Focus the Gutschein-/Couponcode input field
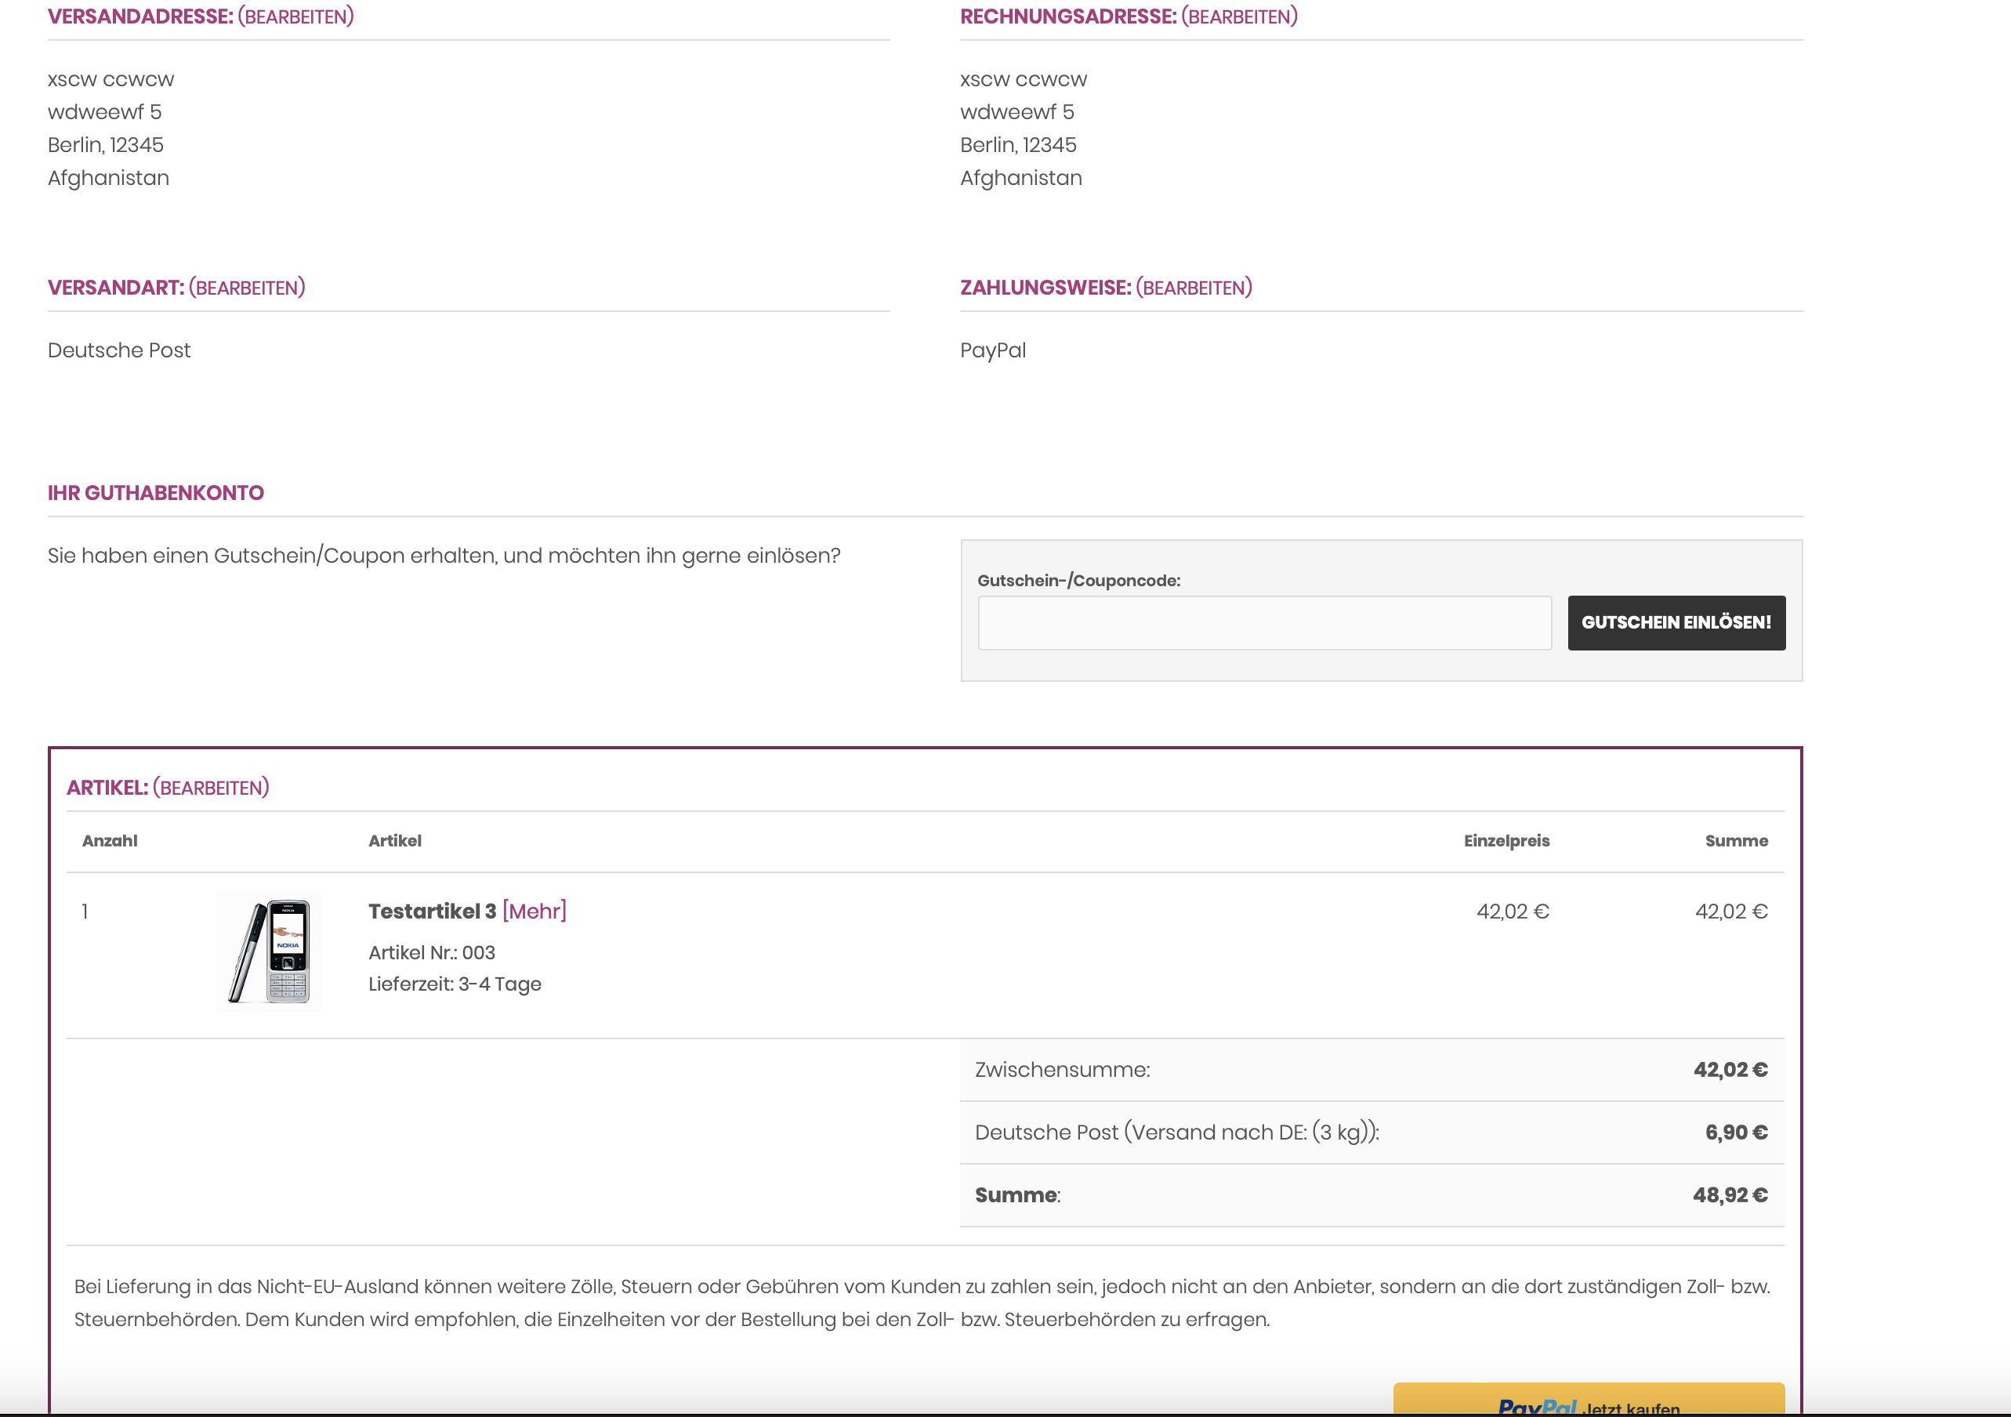Viewport: 2011px width, 1417px height. [1264, 624]
